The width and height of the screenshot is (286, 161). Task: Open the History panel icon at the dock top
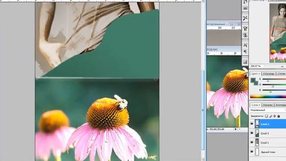point(245,2)
